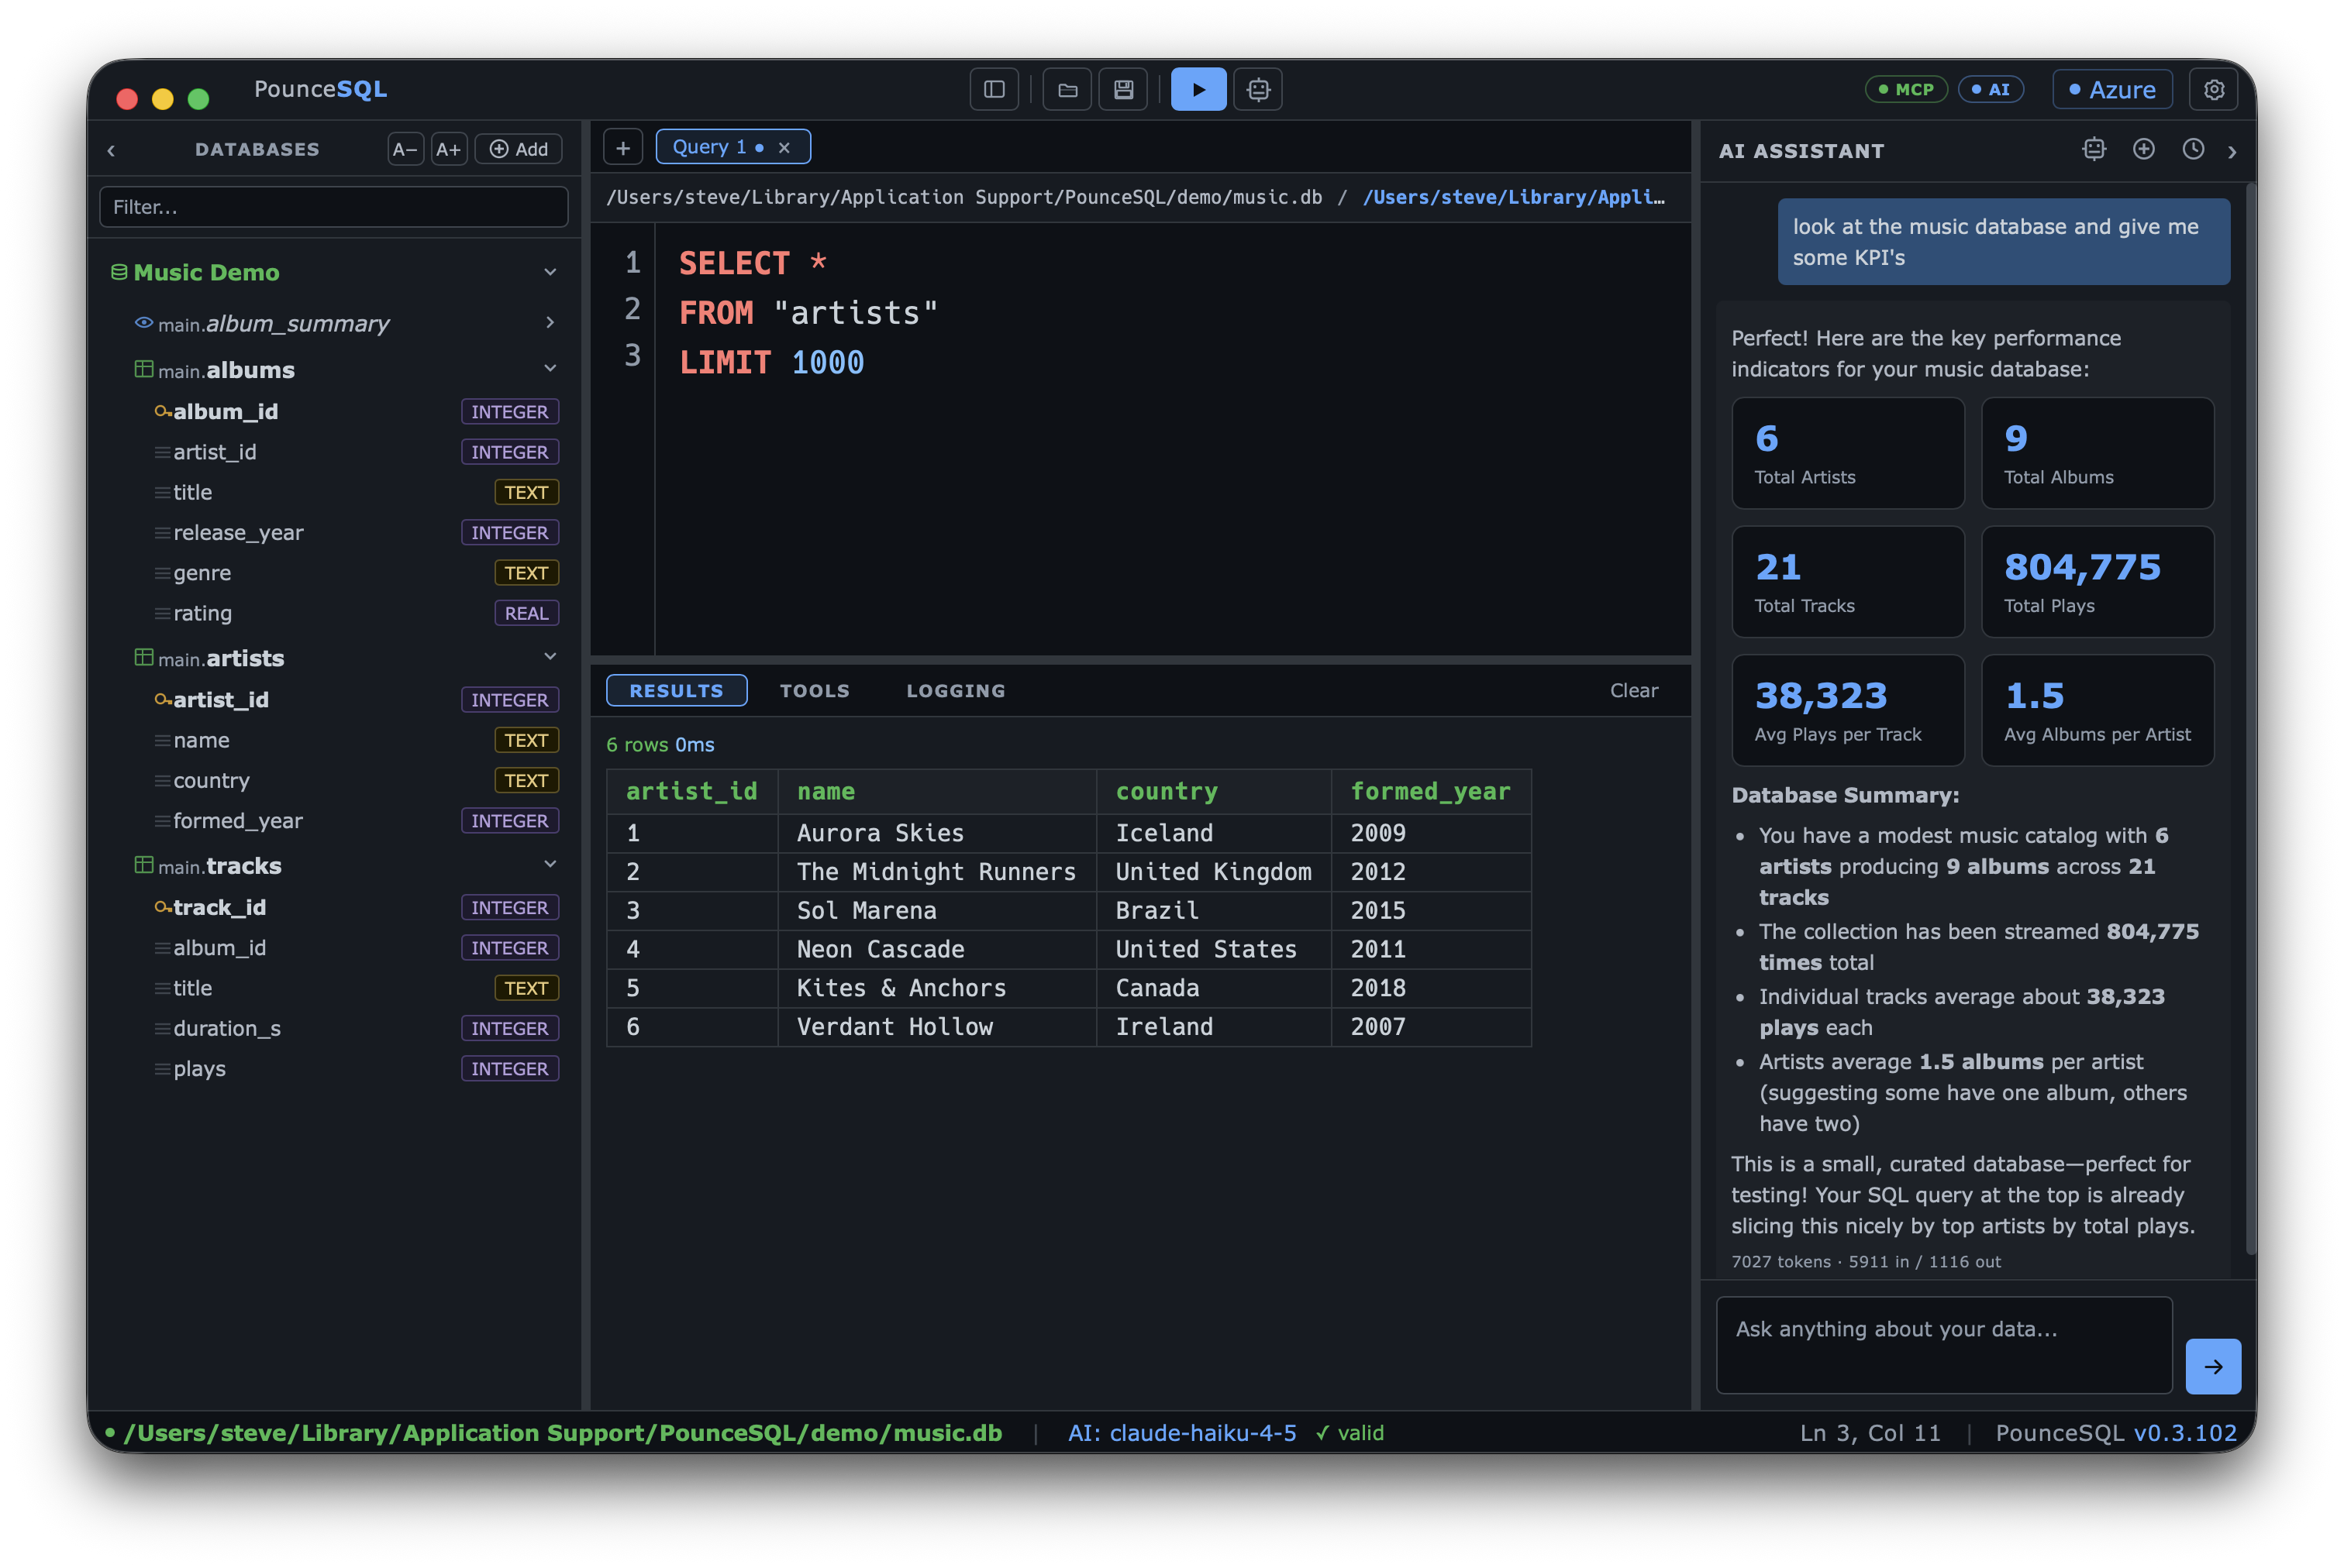This screenshot has height=1568, width=2344.
Task: Decrease font size with A− button
Action: tap(405, 149)
